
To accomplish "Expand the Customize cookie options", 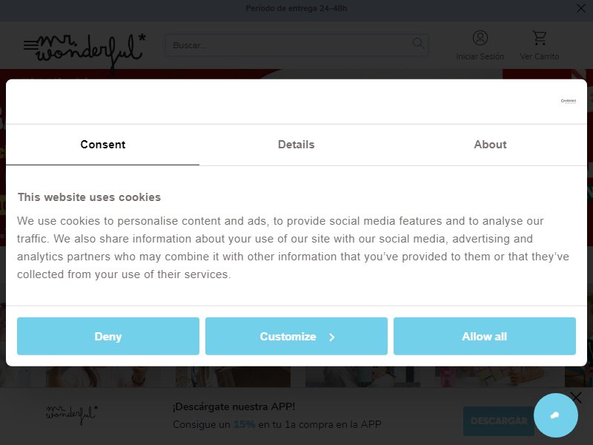I will coord(296,336).
